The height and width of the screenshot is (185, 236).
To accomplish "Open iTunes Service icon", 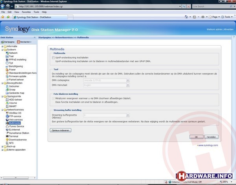I will coord(7,126).
